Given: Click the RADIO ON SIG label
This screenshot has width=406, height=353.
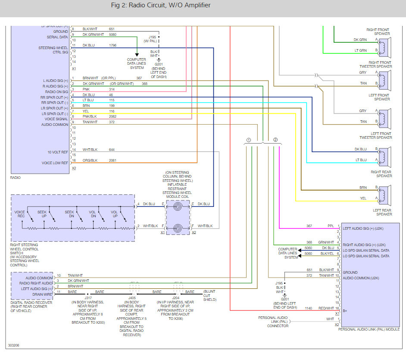Looking at the screenshot, I should tap(56, 92).
